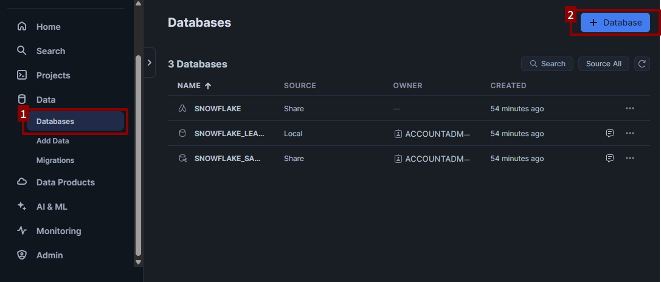Click the + Database button
The image size is (661, 282).
(x=615, y=22)
